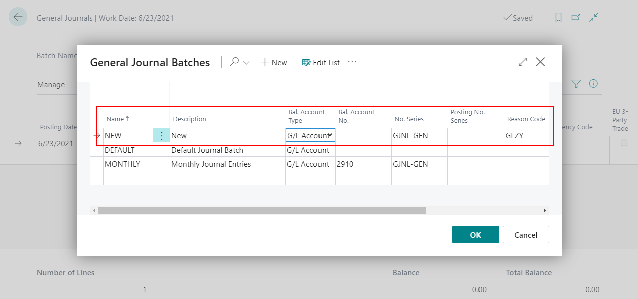Open the filter pane icon
Viewport: 638px width, 299px height.
click(576, 84)
